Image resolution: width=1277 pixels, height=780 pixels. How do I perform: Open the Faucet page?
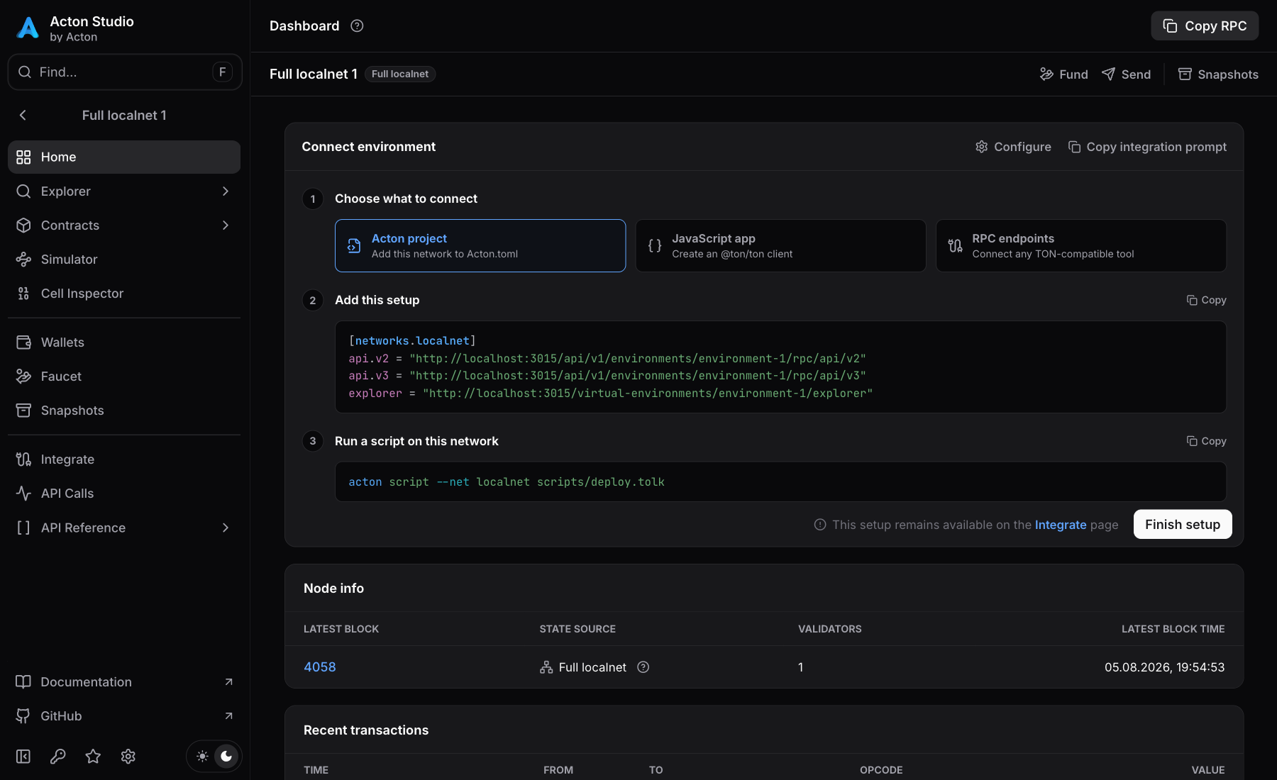pyautogui.click(x=124, y=377)
